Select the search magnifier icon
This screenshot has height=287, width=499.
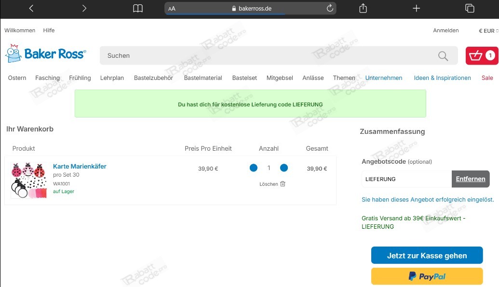443,55
